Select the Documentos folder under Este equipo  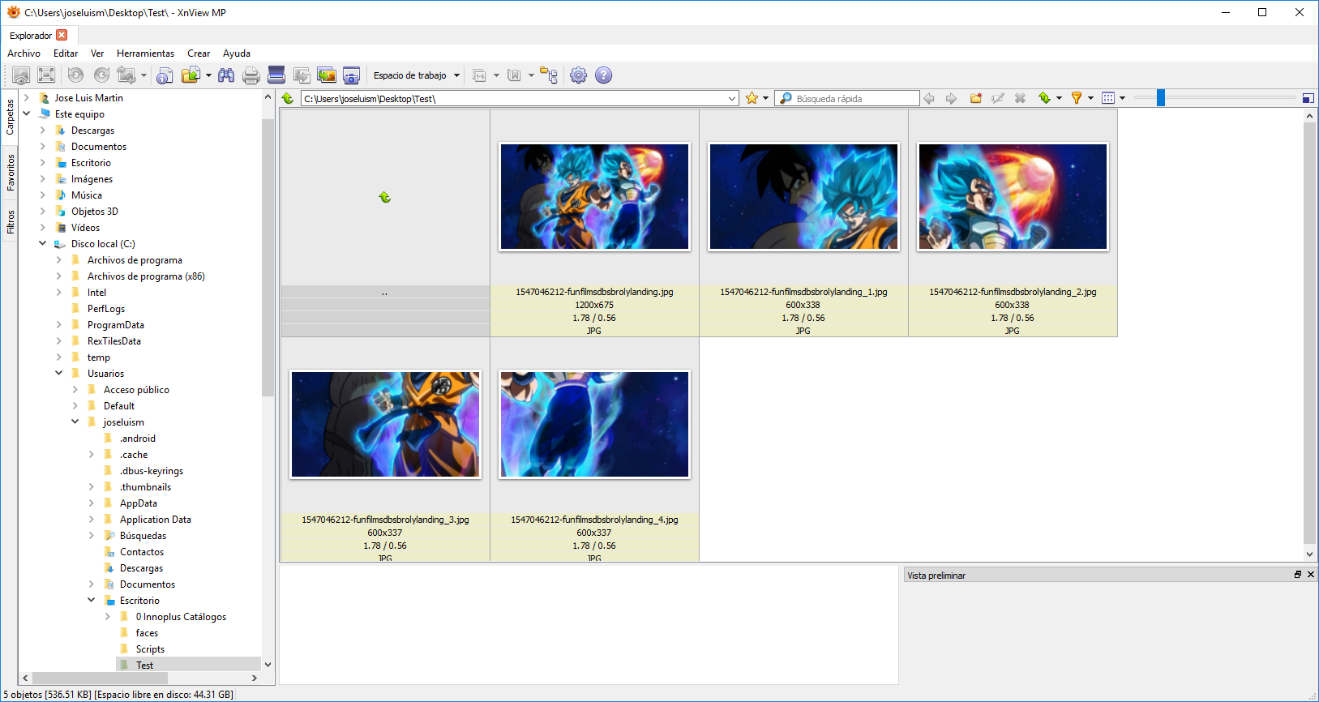pyautogui.click(x=99, y=147)
